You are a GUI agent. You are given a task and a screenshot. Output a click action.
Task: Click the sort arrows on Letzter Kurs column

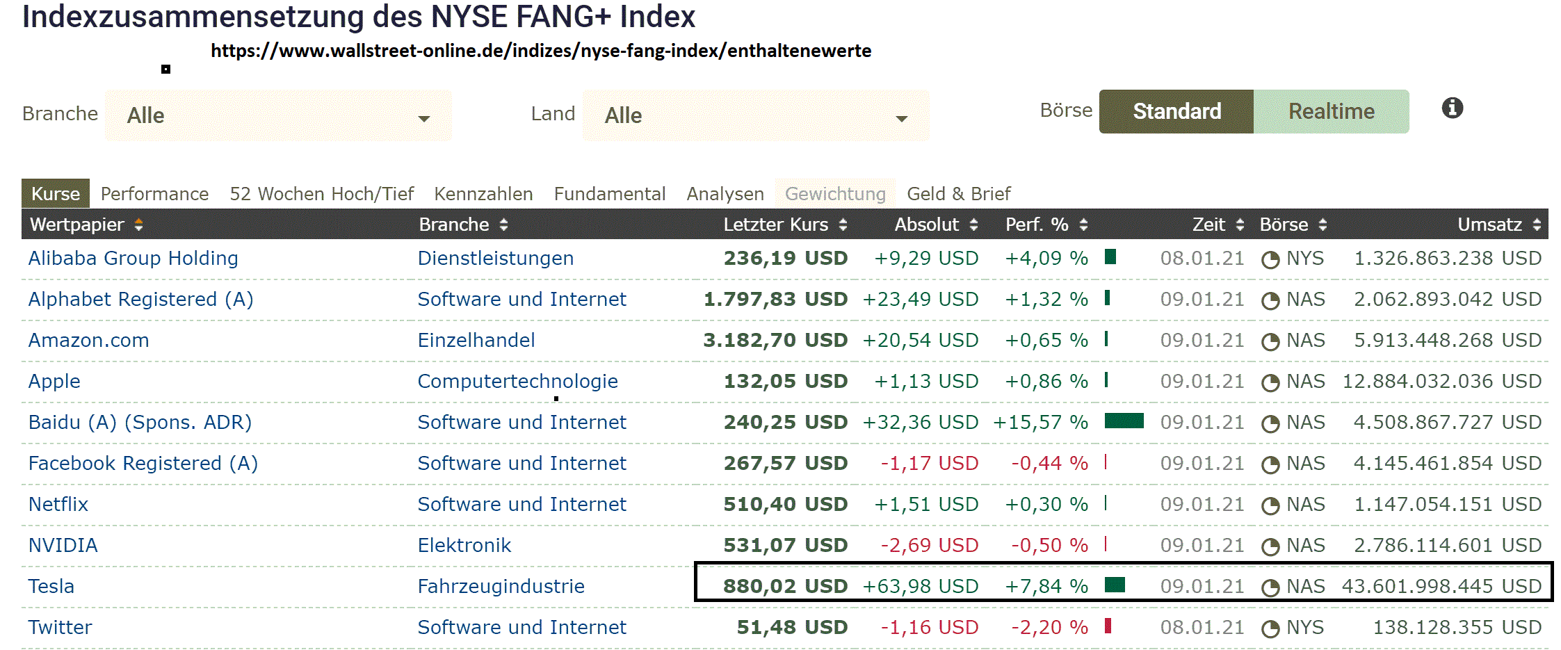coord(843,225)
